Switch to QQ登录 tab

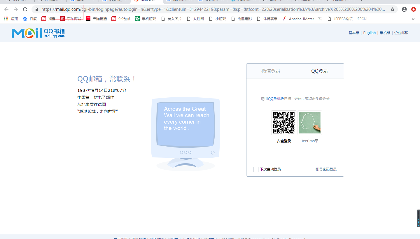click(x=319, y=71)
